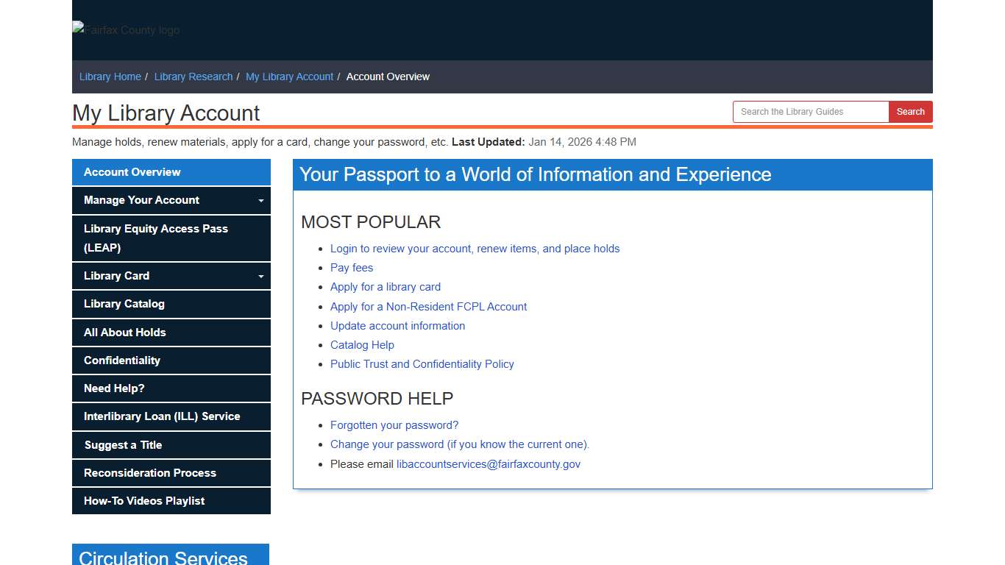This screenshot has width=1005, height=565.
Task: Open the Library Research breadcrumb link
Action: 193,77
